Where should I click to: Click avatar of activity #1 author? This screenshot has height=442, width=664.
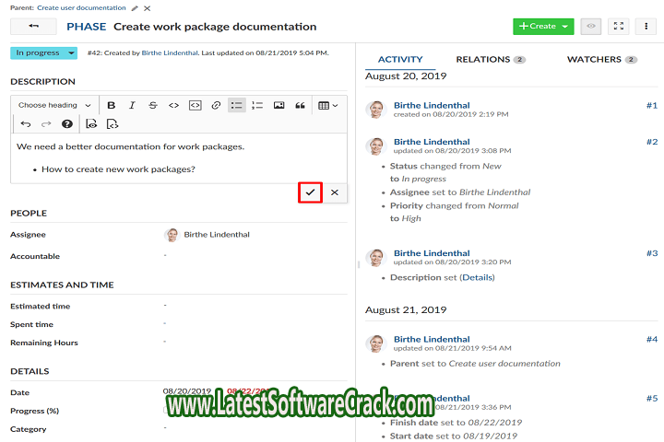click(375, 110)
